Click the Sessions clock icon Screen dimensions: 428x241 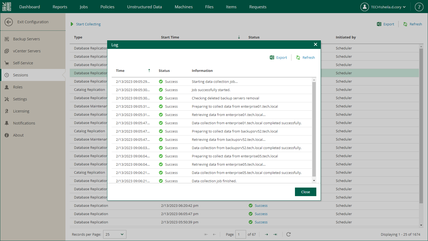pyautogui.click(x=7, y=75)
